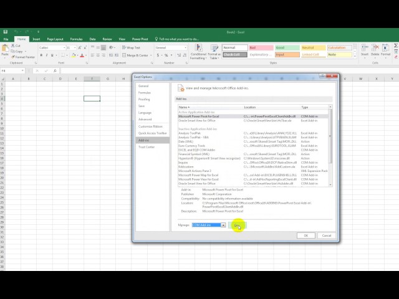The width and height of the screenshot is (399, 299).
Task: Select Trust Center in Excel Options sidebar
Action: [x=147, y=147]
